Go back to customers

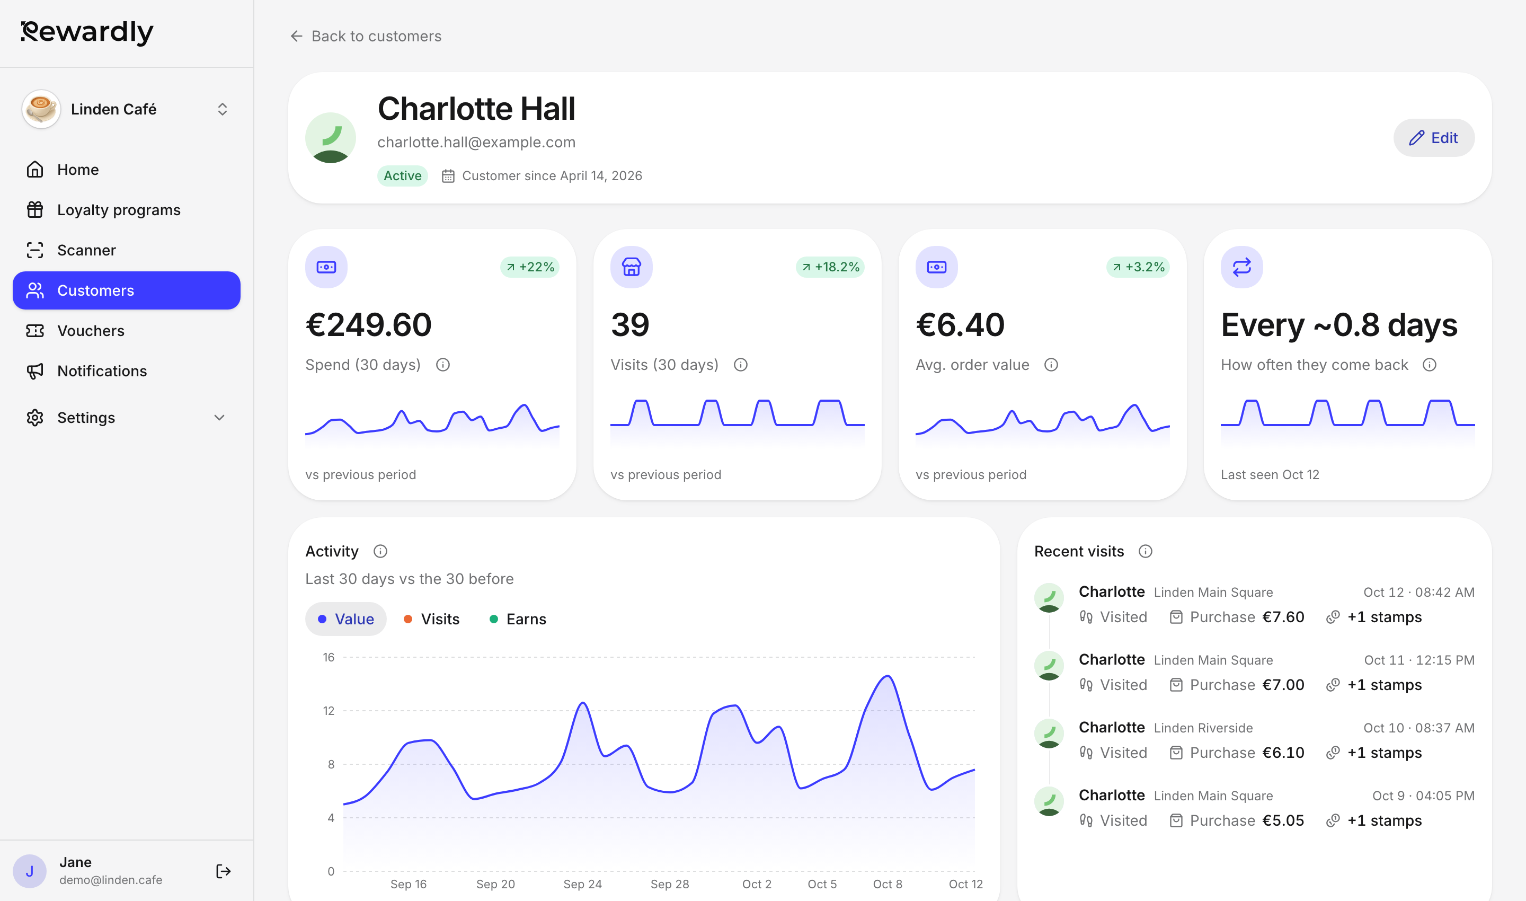click(366, 37)
